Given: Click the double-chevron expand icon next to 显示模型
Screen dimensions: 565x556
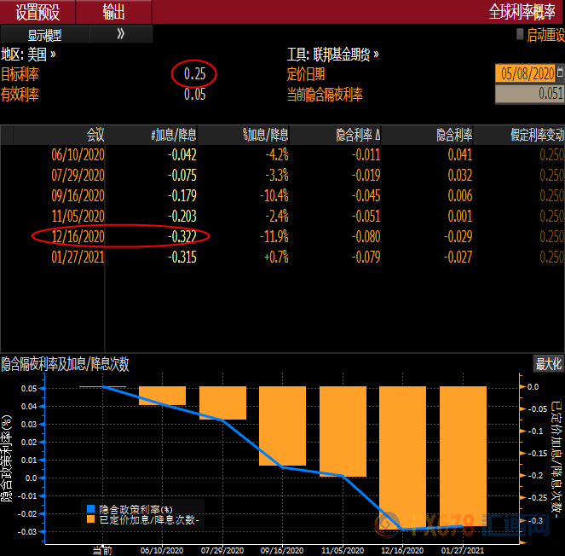Looking at the screenshot, I should pos(120,34).
